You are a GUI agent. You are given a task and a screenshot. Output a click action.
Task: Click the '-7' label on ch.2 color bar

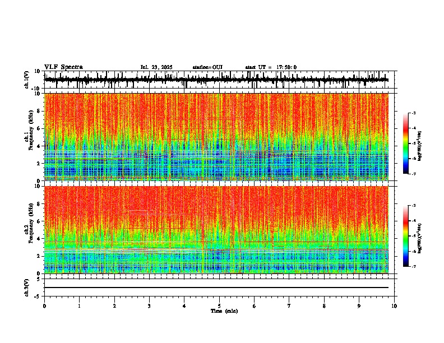(x=413, y=266)
